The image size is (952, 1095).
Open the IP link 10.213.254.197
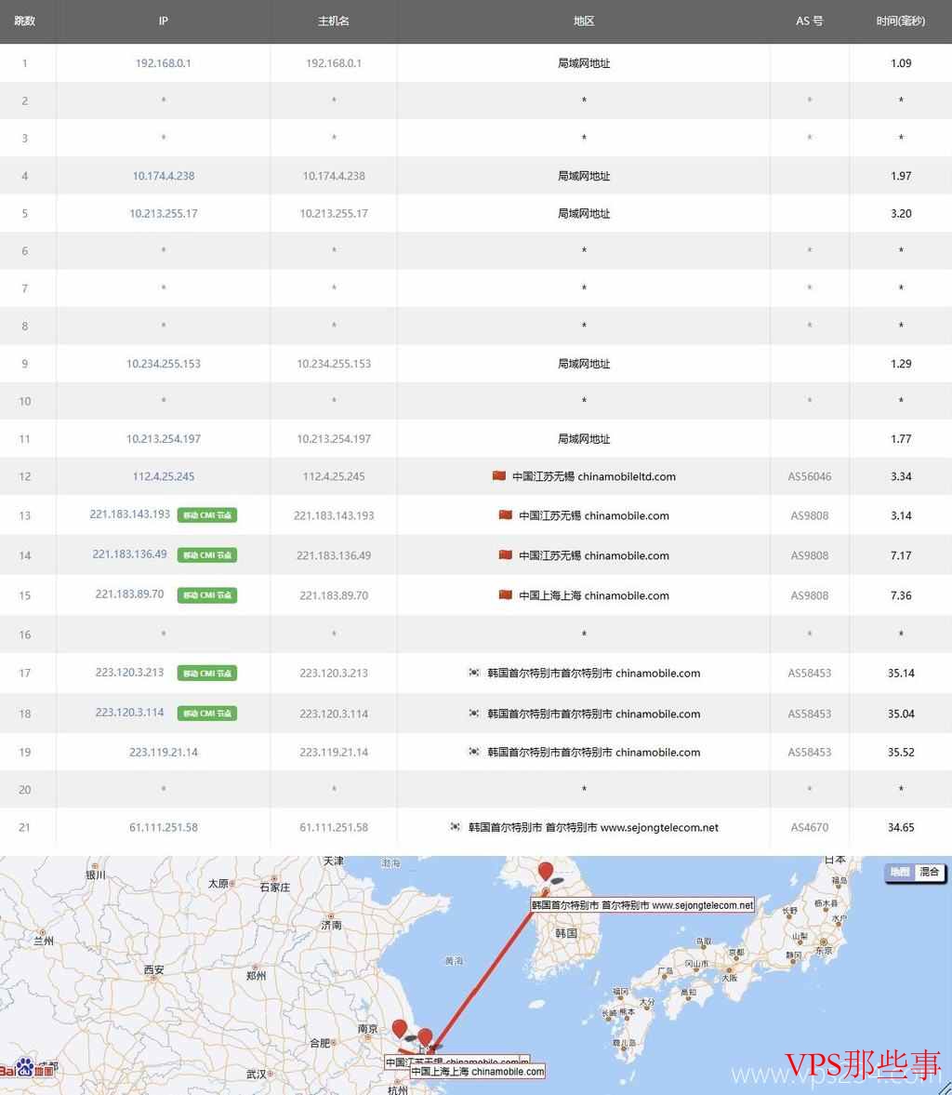[x=164, y=439]
